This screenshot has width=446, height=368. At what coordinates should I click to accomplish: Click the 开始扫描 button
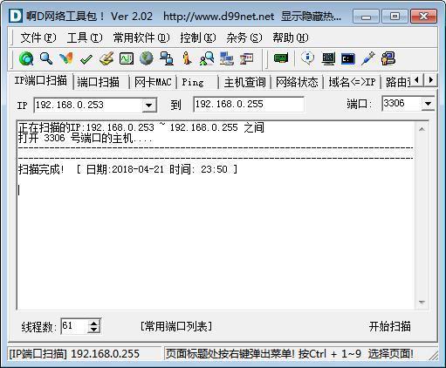(x=390, y=326)
